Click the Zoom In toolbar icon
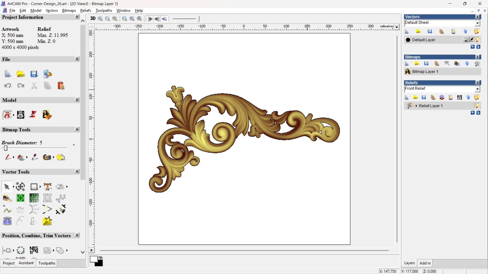The image size is (488, 274). [x=100, y=19]
